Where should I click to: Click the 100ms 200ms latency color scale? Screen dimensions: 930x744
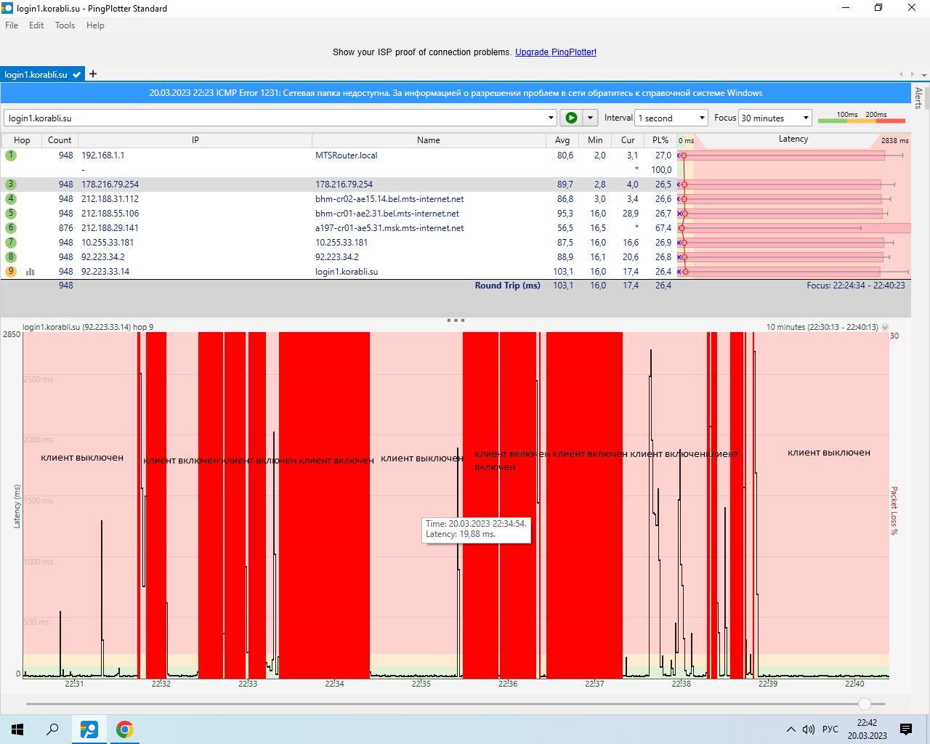click(x=862, y=118)
